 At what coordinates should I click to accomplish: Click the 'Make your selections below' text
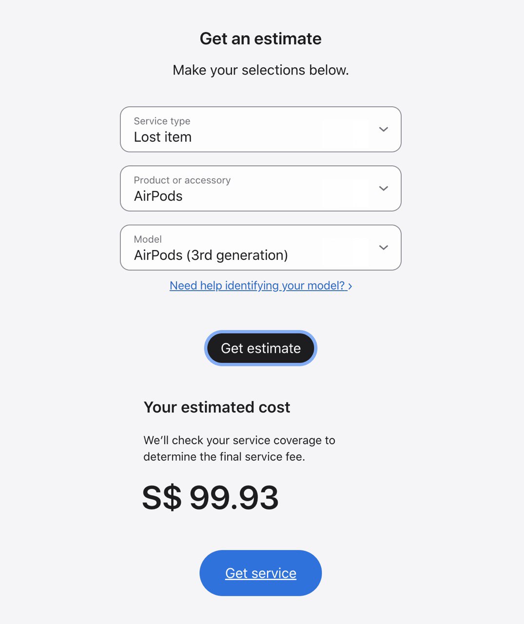click(x=260, y=70)
